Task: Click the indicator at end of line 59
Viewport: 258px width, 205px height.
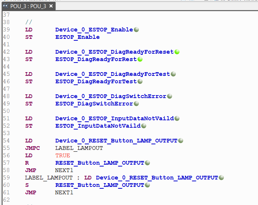Action: (x=221, y=178)
